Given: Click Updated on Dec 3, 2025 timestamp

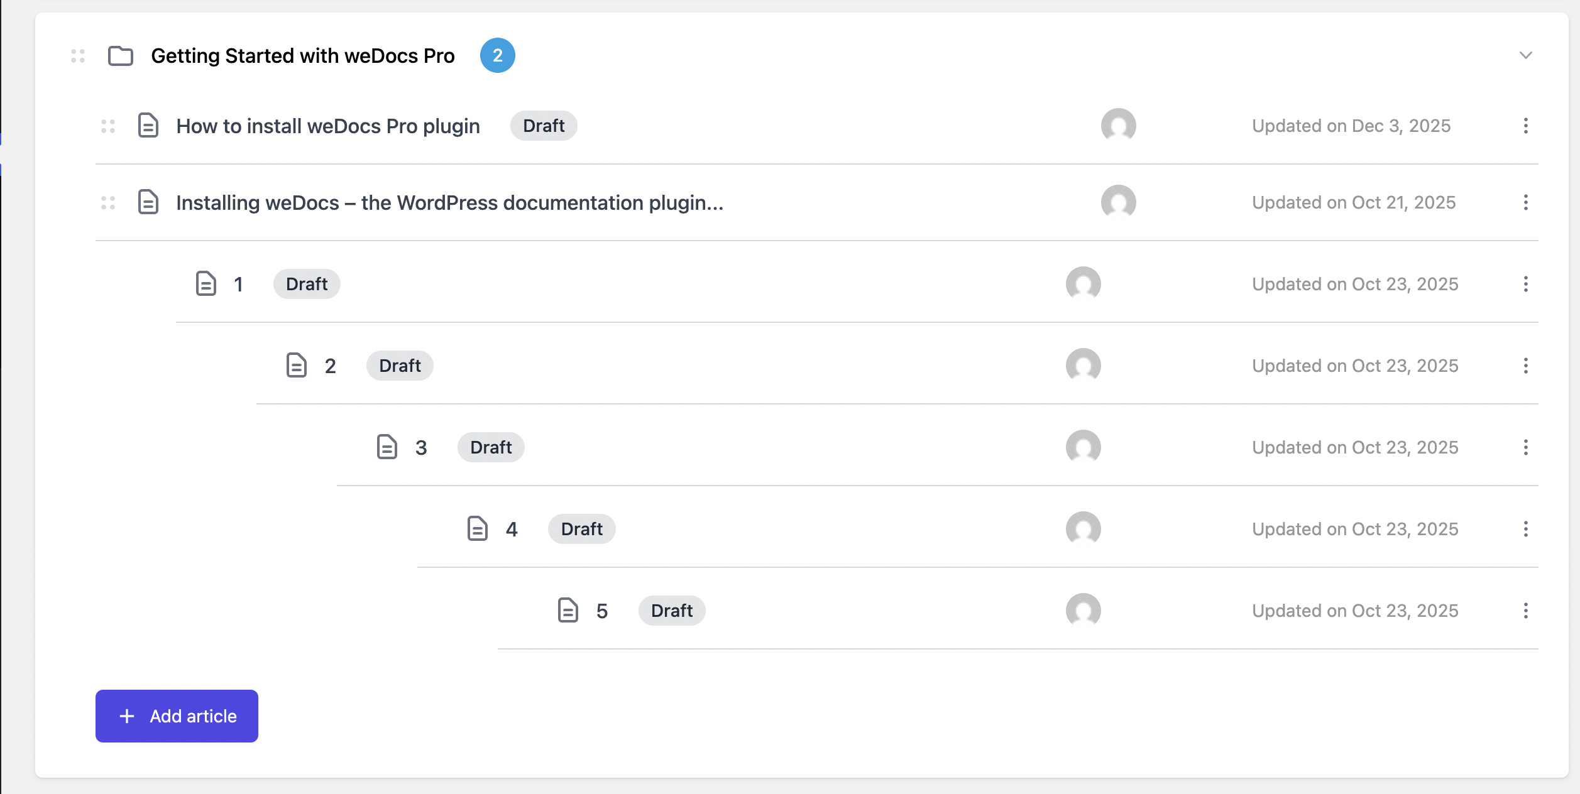Looking at the screenshot, I should click(1351, 125).
